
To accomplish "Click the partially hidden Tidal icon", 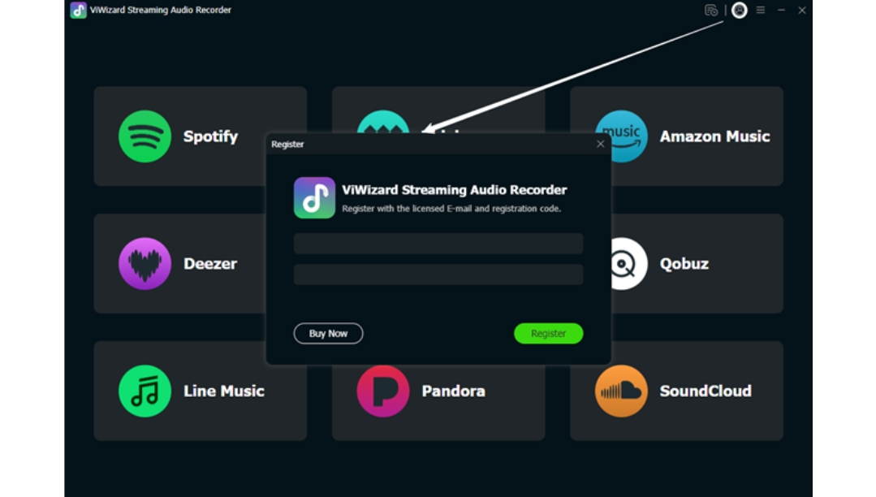I will tap(383, 121).
